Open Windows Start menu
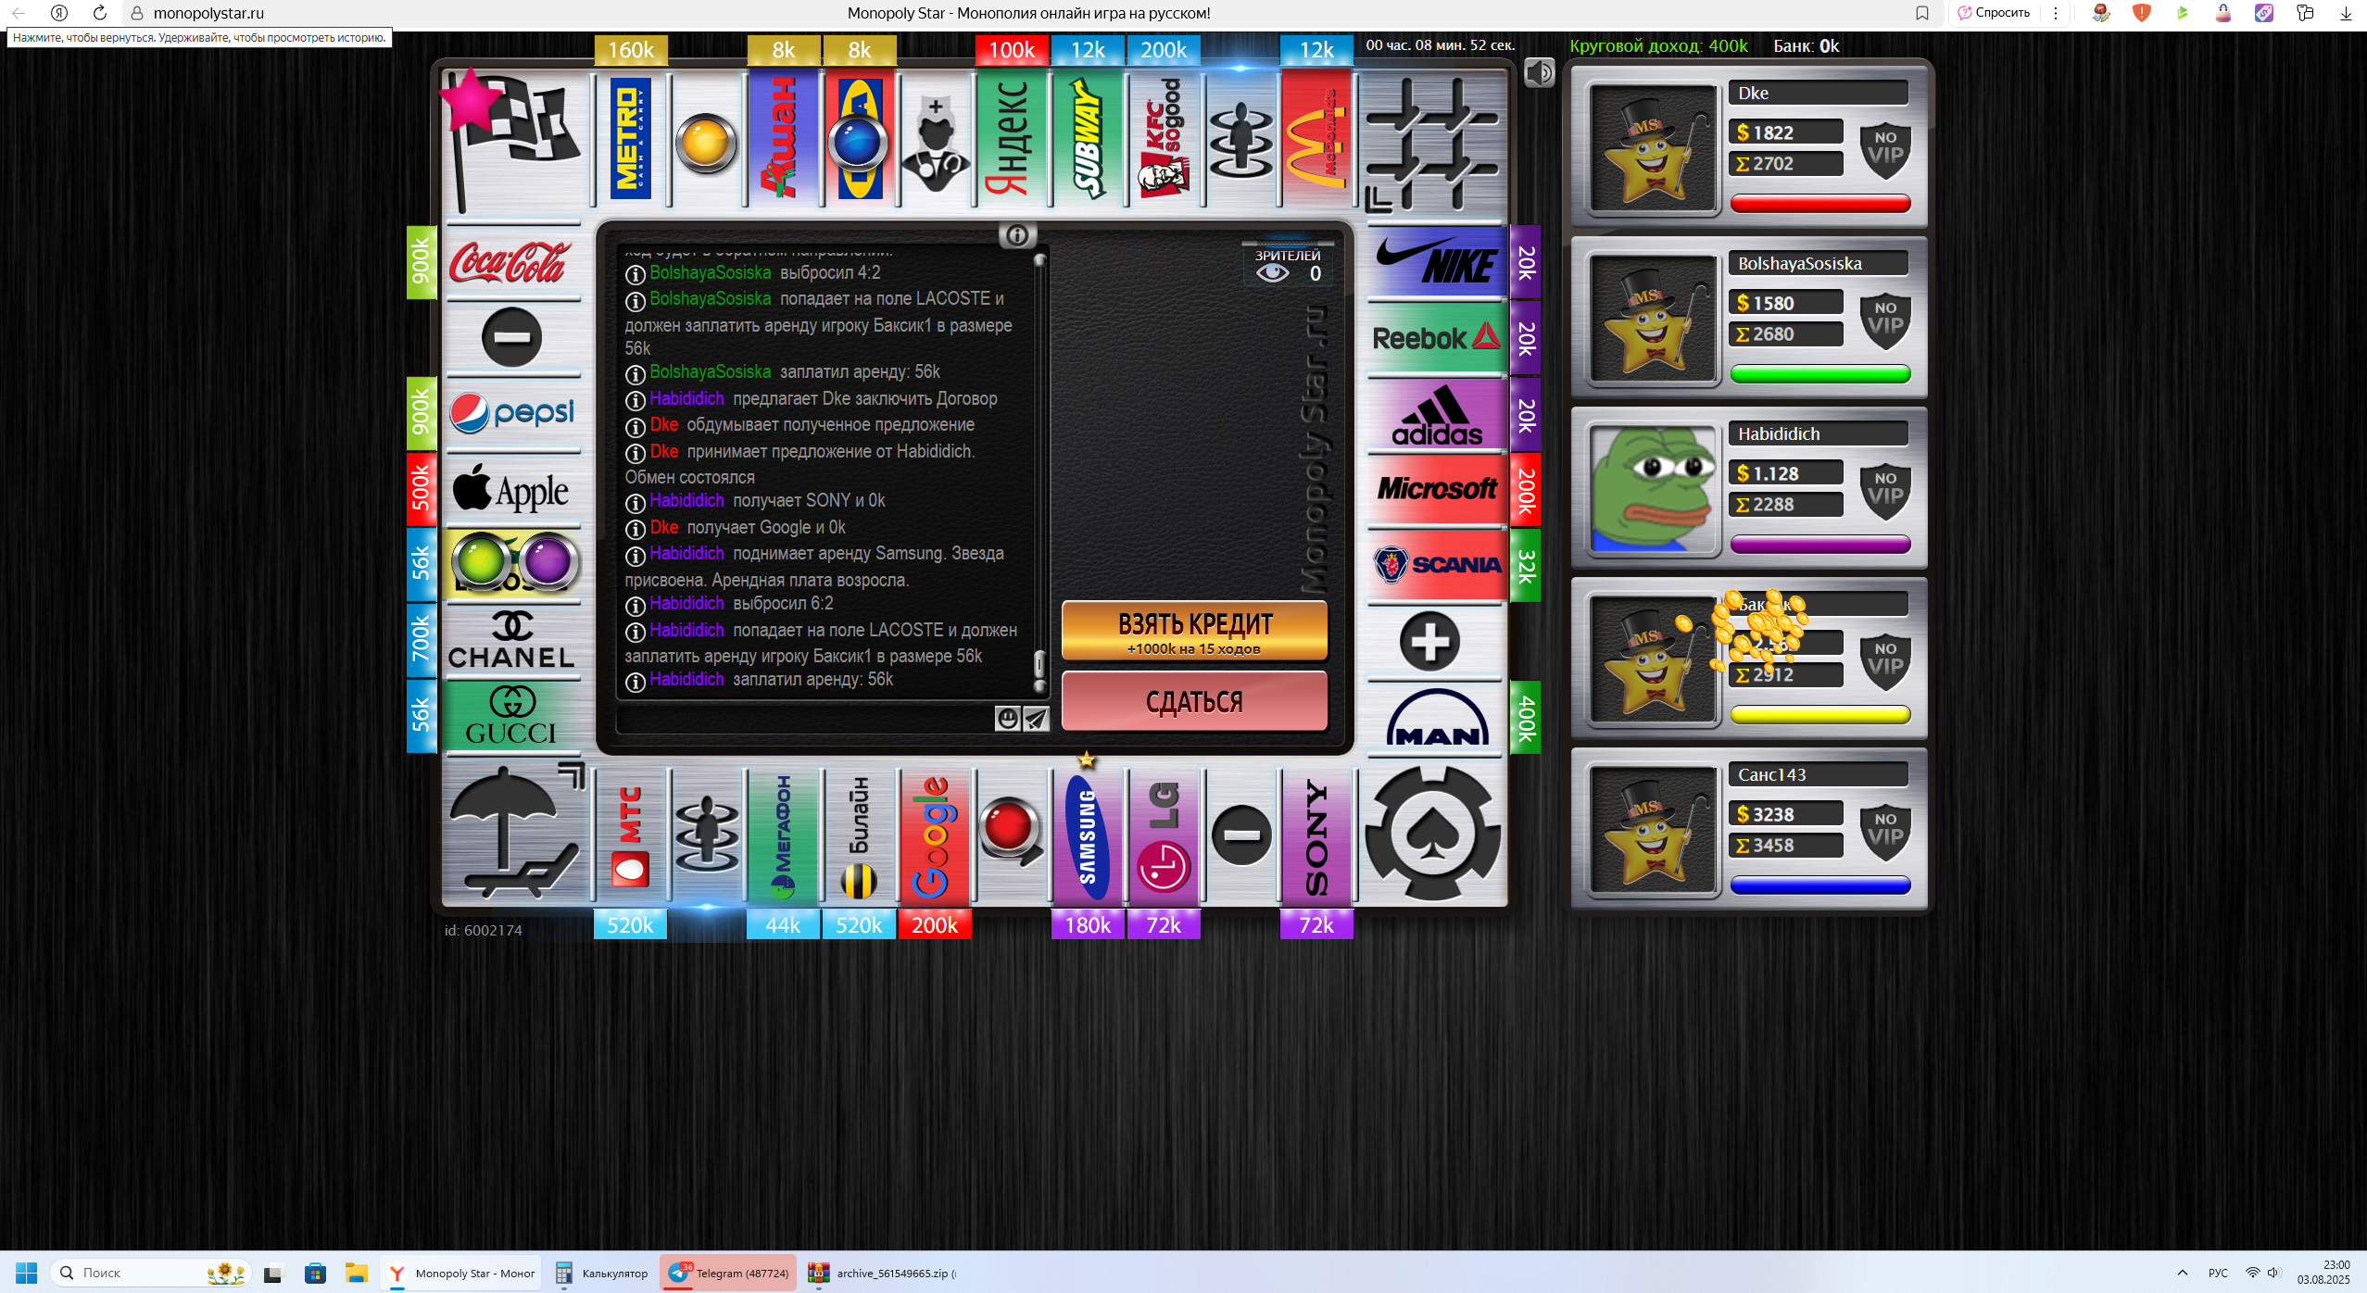 [x=26, y=1273]
